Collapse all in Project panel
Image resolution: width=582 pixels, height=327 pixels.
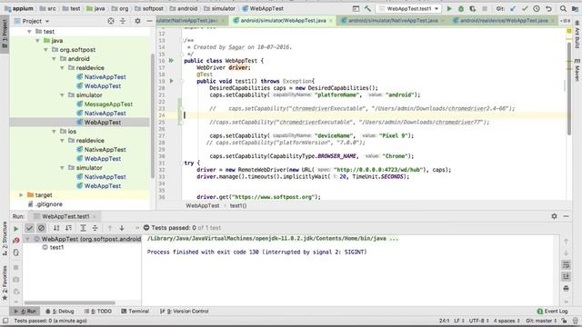pyautogui.click(x=123, y=21)
